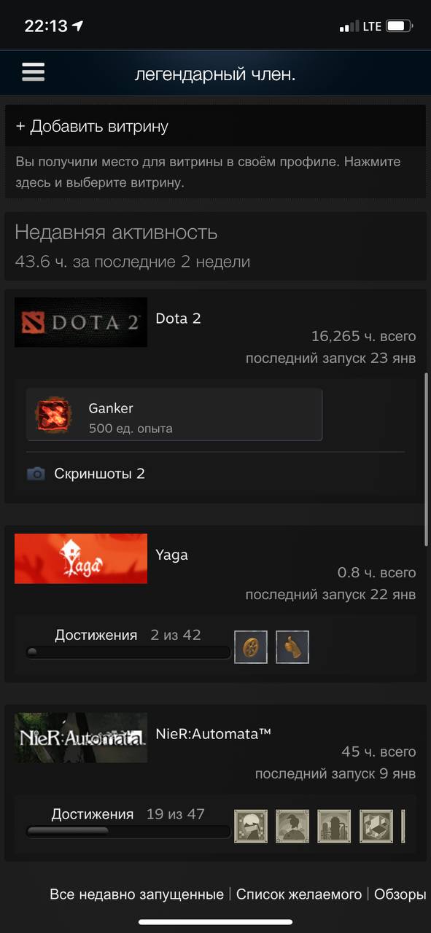Tap the Ganker badge icon
431x933 pixels.
pyautogui.click(x=54, y=415)
